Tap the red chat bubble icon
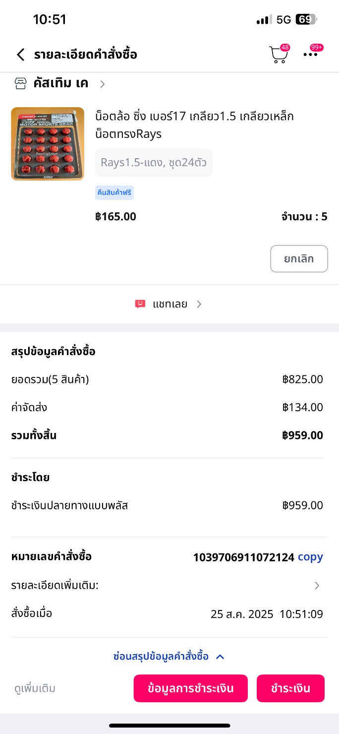 pyautogui.click(x=140, y=304)
